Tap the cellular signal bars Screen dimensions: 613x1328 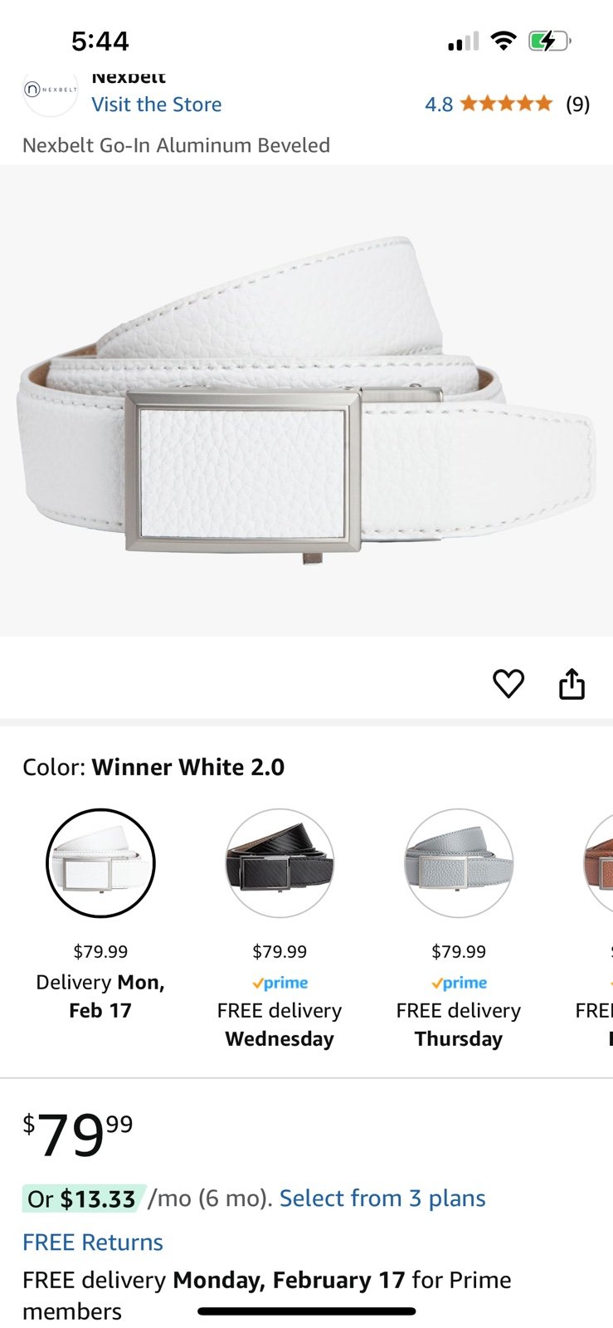coord(464,41)
